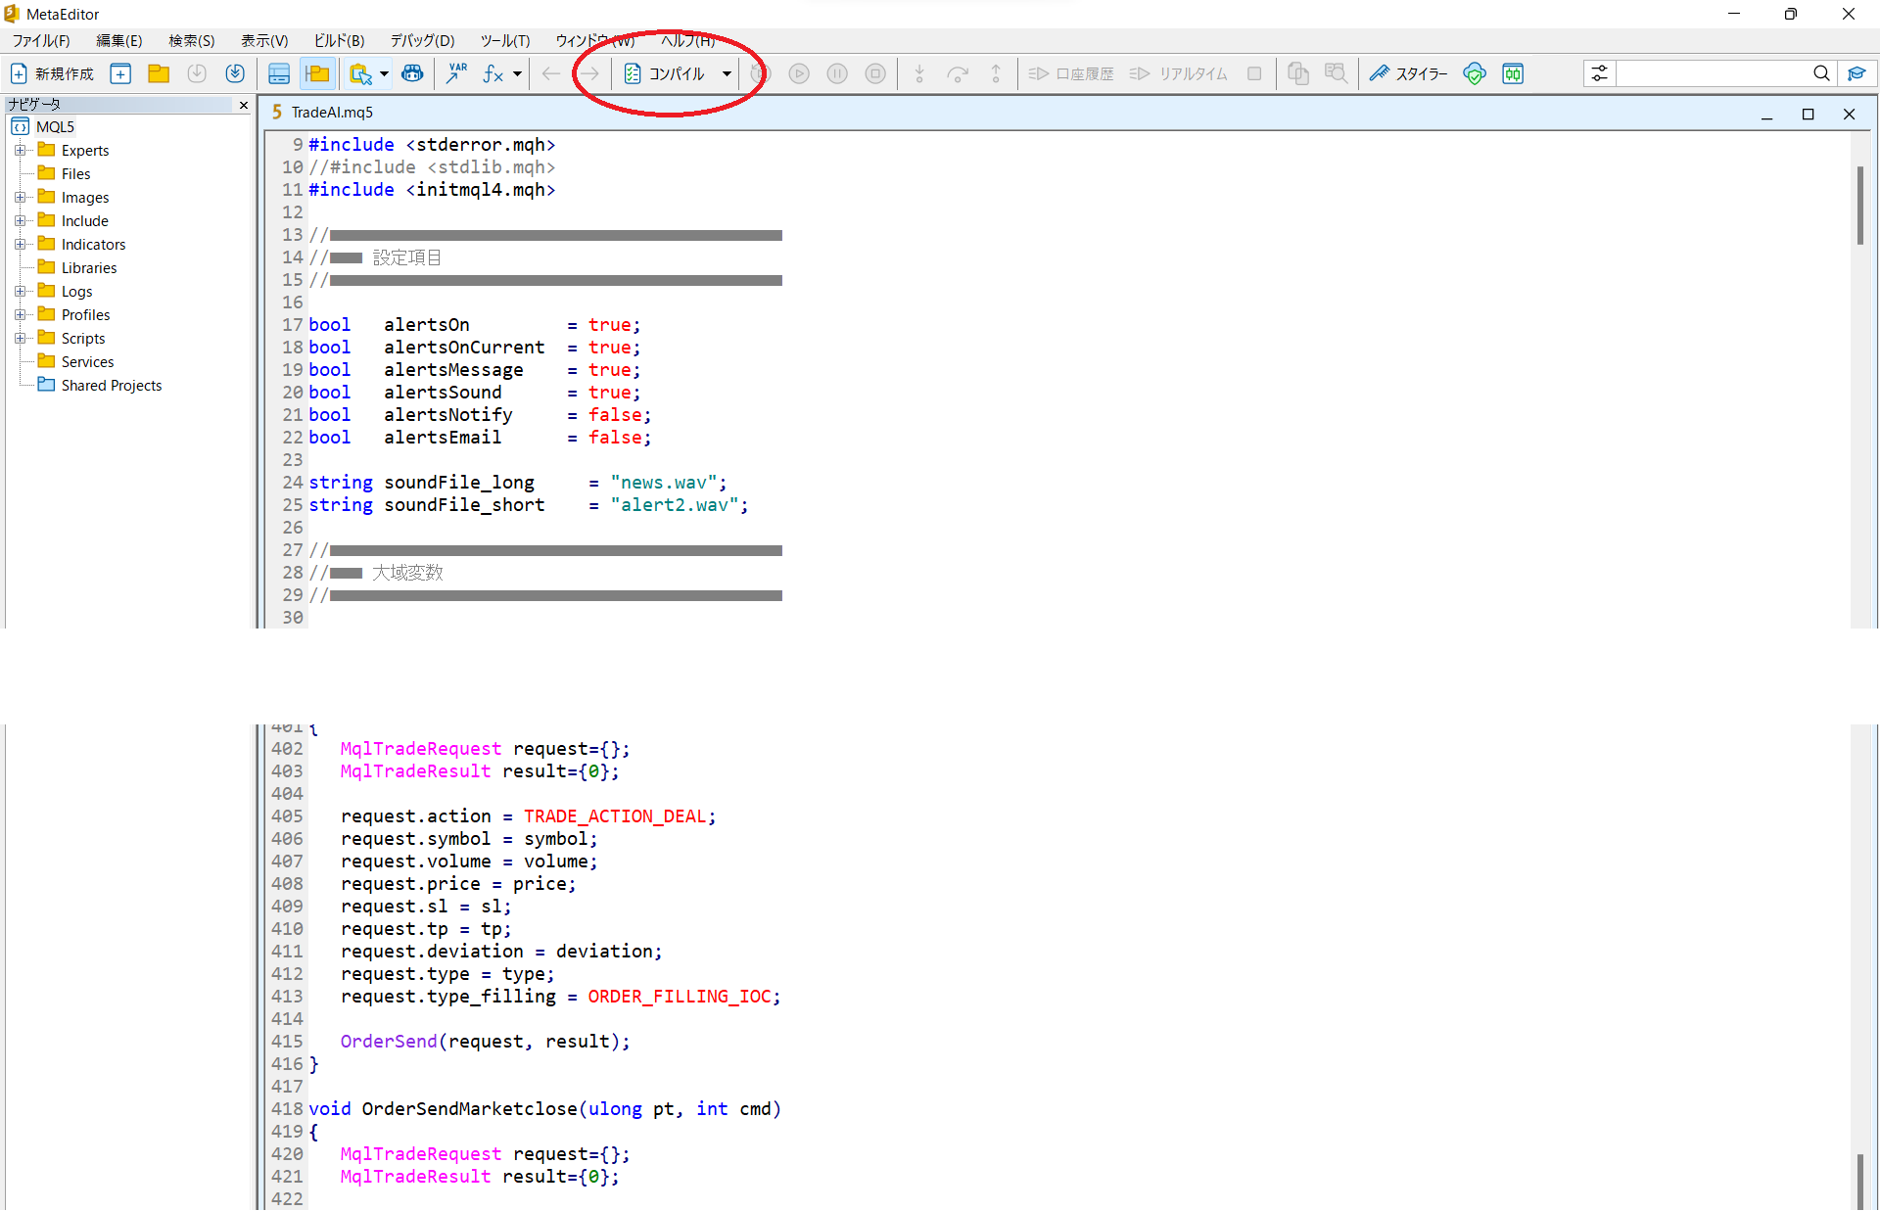
Task: Toggle the Toolbox panel toolbar icon
Action: [279, 73]
